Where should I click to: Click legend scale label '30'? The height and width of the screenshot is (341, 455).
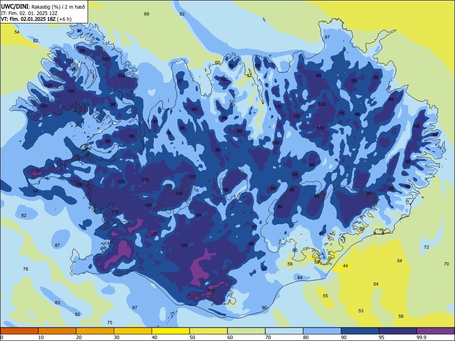[116, 337]
